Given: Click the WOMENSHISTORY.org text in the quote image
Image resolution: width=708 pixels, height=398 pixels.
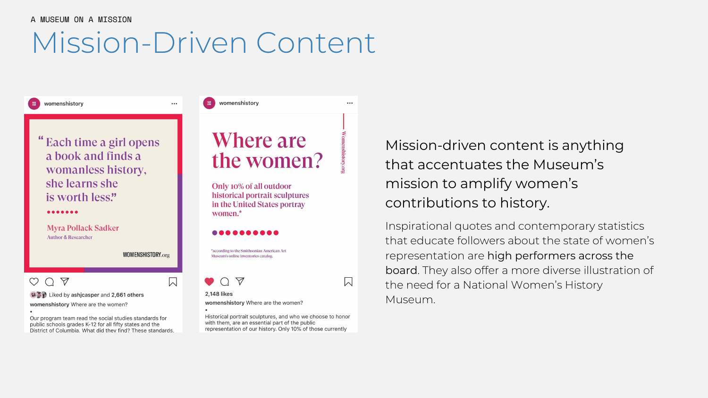Looking at the screenshot, I should click(x=146, y=255).
